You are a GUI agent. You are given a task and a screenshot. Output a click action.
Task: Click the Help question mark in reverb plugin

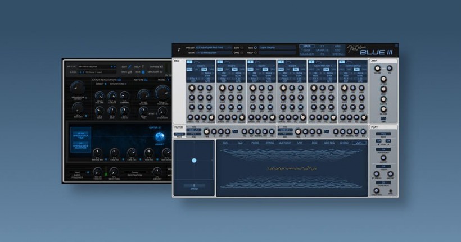(x=143, y=66)
